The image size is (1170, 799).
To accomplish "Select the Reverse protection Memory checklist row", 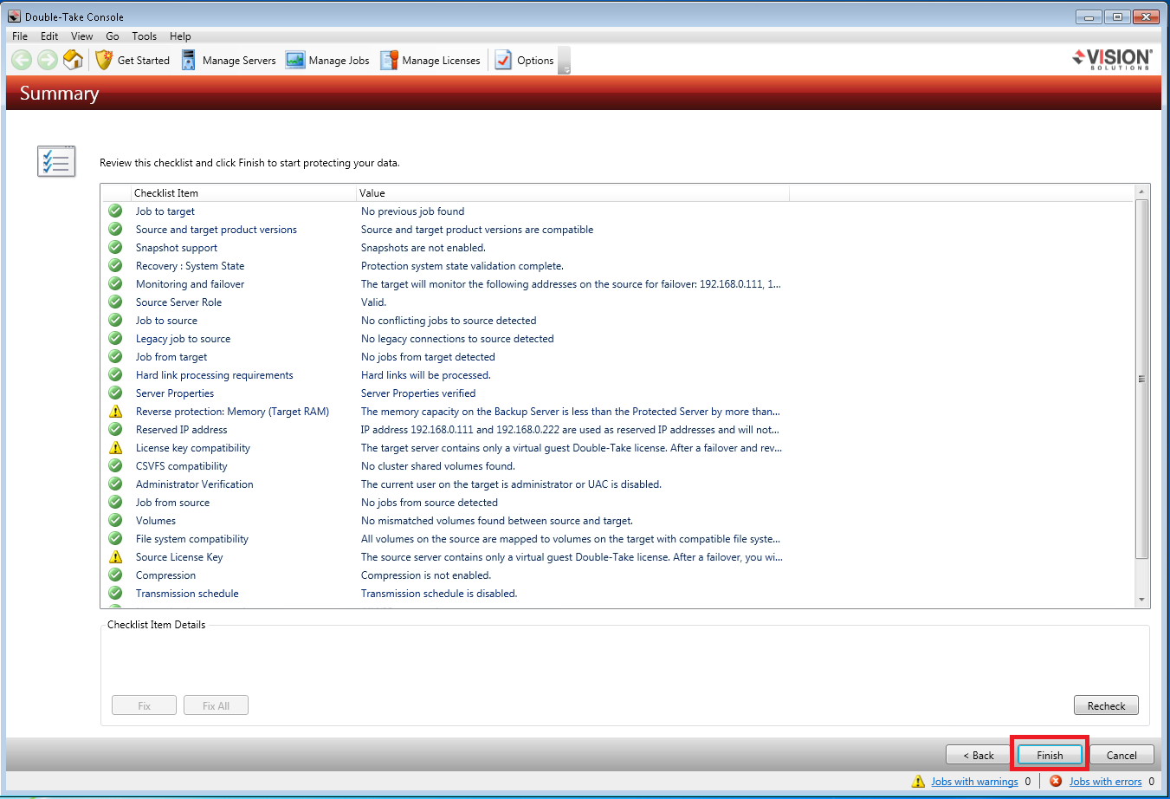I will point(232,412).
